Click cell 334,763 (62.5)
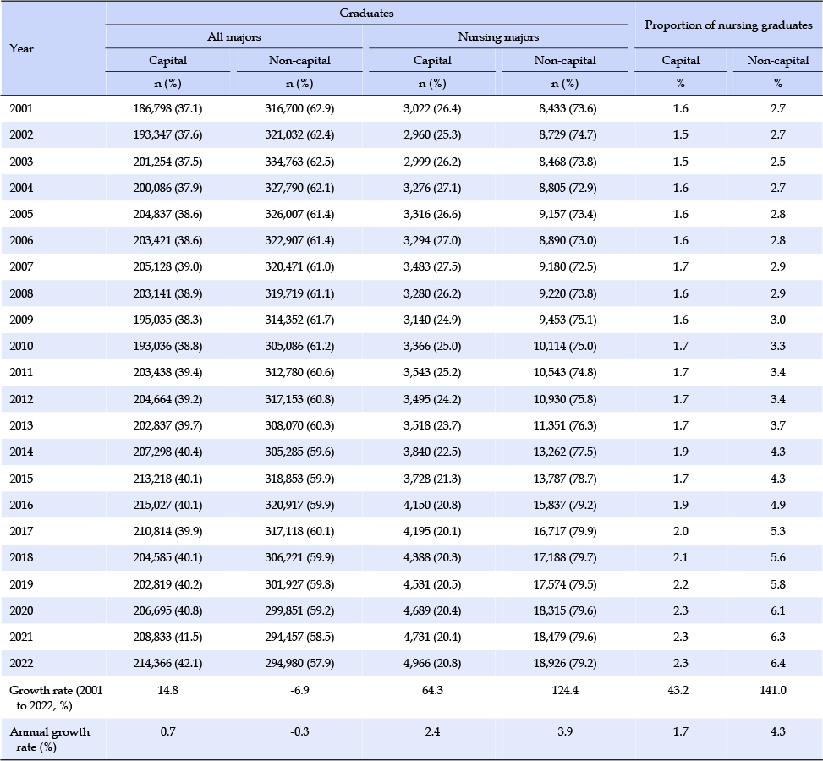 coord(299,162)
